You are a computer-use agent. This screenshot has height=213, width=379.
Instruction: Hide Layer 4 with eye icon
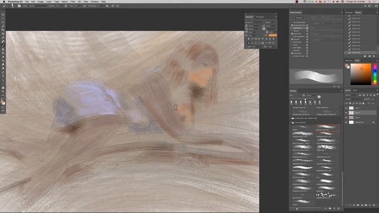click(346, 108)
